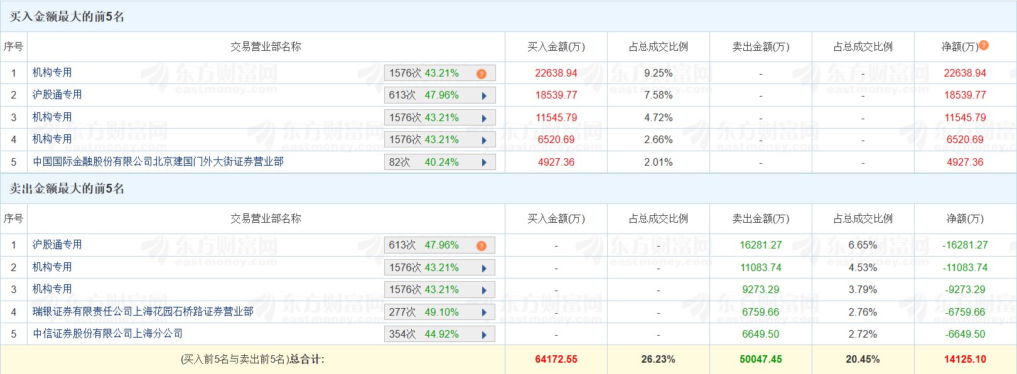The image size is (1017, 374).
Task: Click the orange help icon beside 净额(万) header
Action: click(984, 45)
